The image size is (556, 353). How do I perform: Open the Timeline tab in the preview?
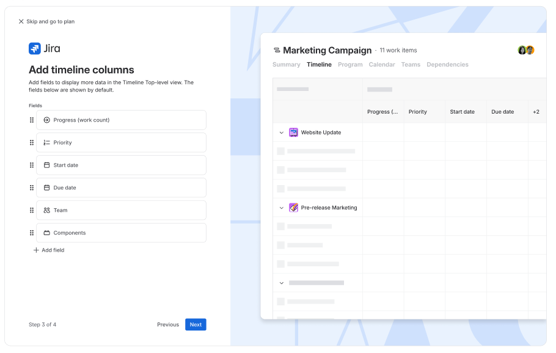tap(319, 65)
